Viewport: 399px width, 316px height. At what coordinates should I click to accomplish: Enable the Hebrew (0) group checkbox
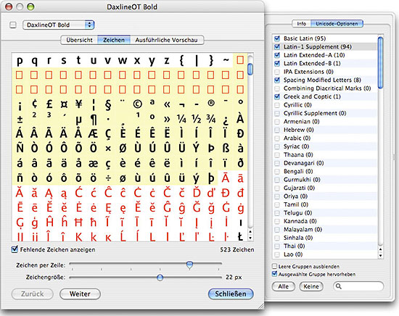point(277,130)
